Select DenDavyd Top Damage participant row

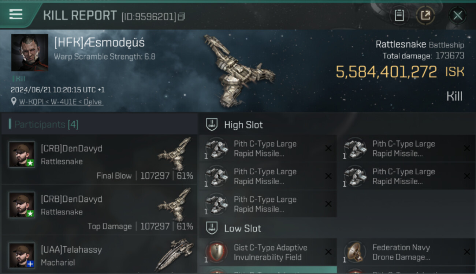pyautogui.click(x=100, y=210)
